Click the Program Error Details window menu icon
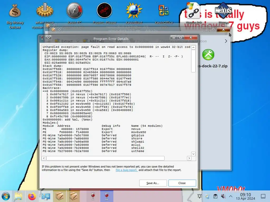 pyautogui.click(x=42, y=38)
